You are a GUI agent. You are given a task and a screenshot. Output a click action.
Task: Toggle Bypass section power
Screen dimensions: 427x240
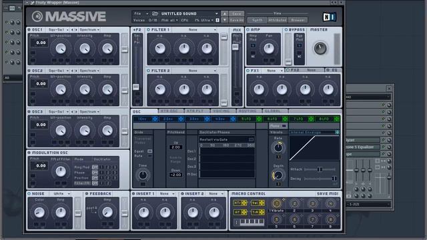click(286, 29)
